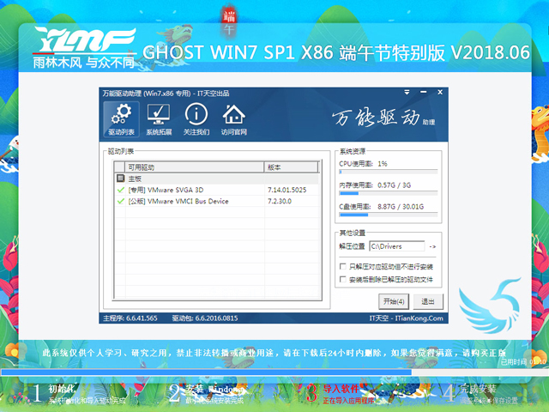The image size is (549, 412).
Task: Uncheck the VMware SVGA 3D driver
Action: 120,190
